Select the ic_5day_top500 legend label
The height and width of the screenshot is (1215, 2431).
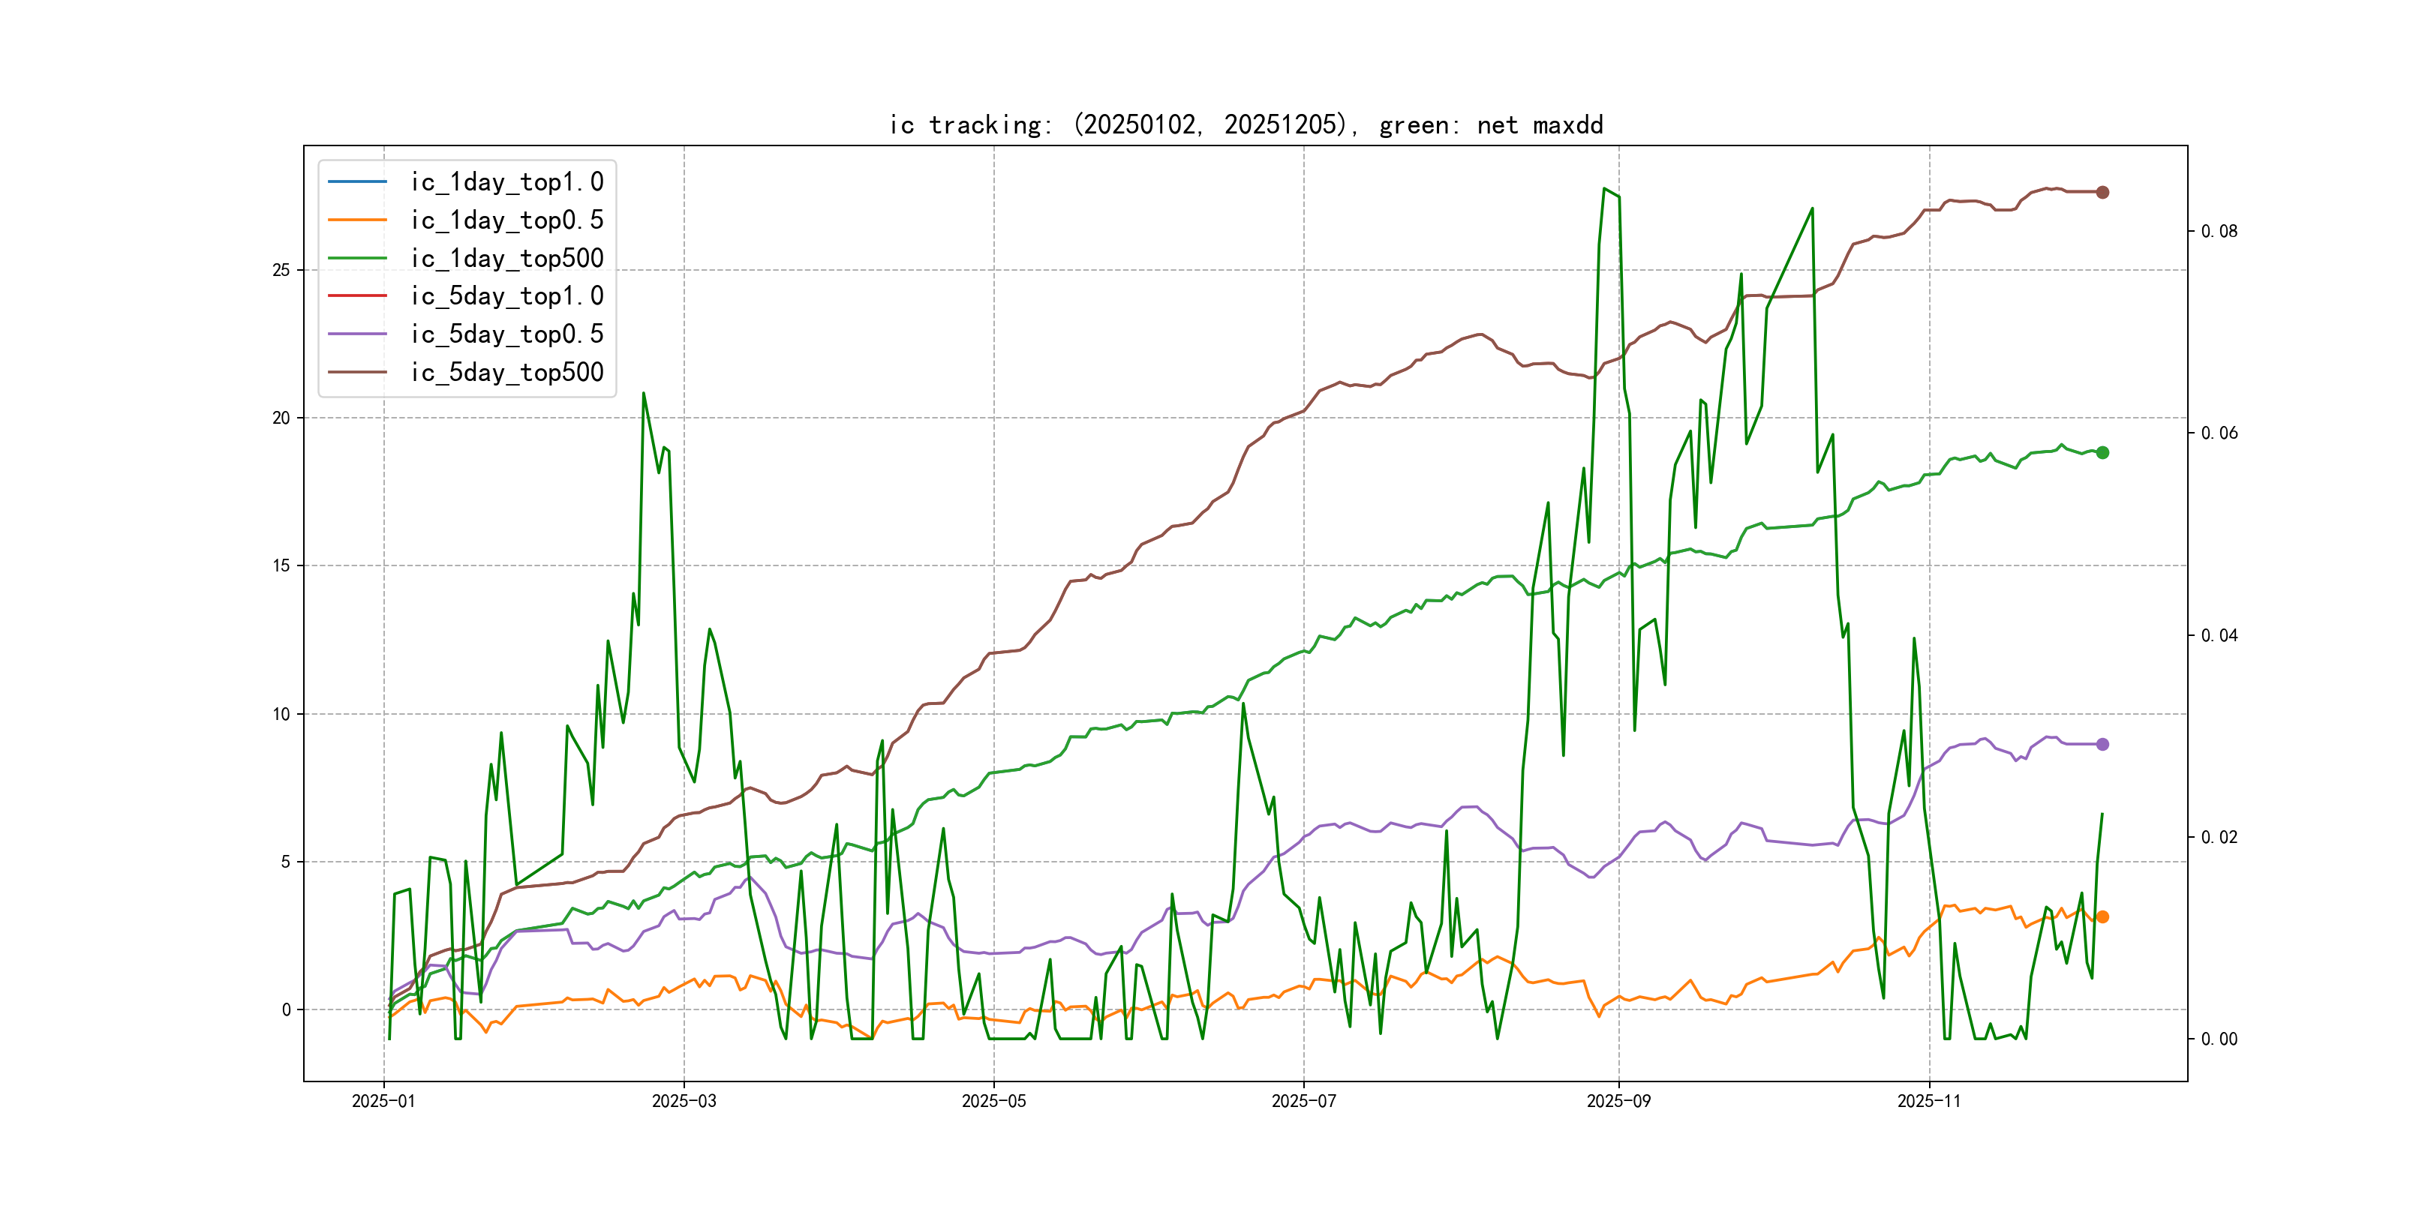tap(506, 372)
